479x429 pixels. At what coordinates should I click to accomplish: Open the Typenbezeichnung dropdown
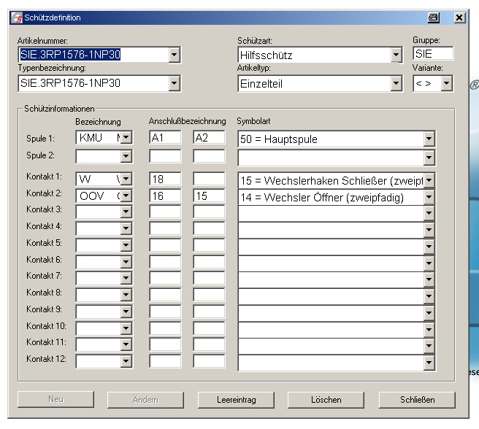[x=174, y=83]
